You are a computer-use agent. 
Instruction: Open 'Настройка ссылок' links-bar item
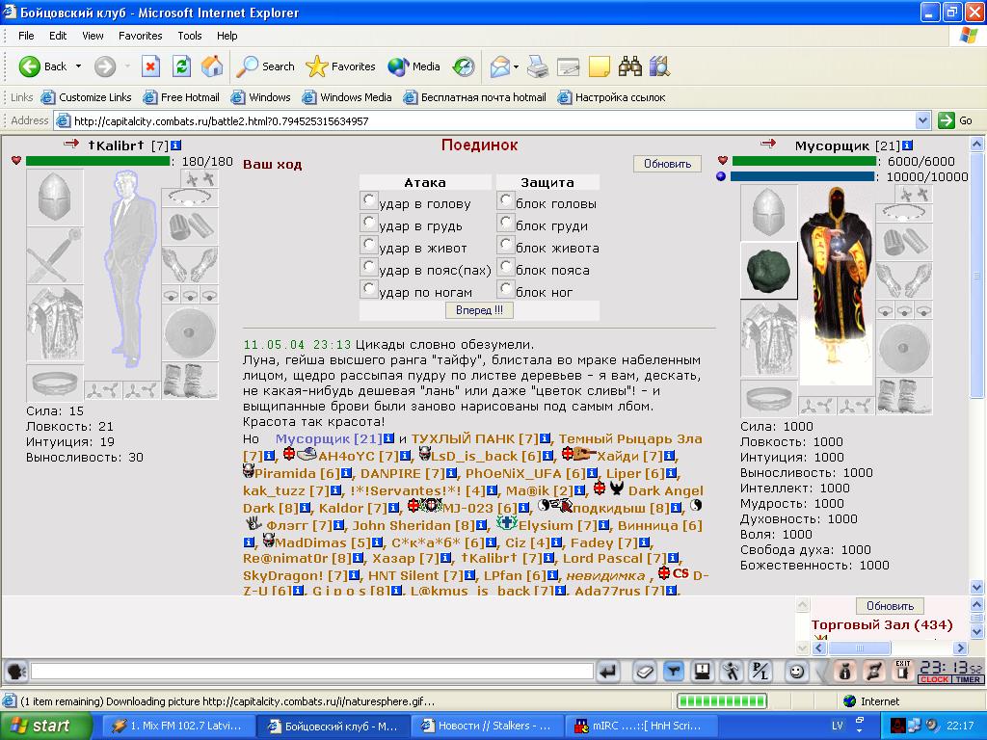coord(611,97)
